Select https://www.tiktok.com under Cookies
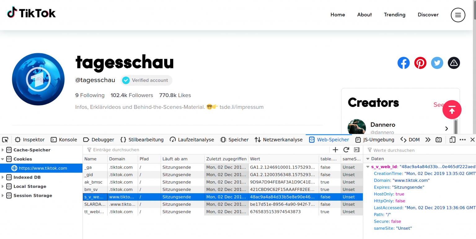Viewport: 476px width, 239px height. click(41, 168)
